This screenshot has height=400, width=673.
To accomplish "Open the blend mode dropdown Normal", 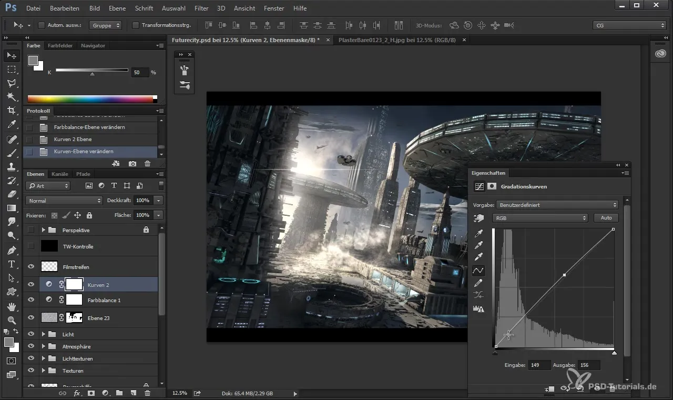I will (x=64, y=201).
